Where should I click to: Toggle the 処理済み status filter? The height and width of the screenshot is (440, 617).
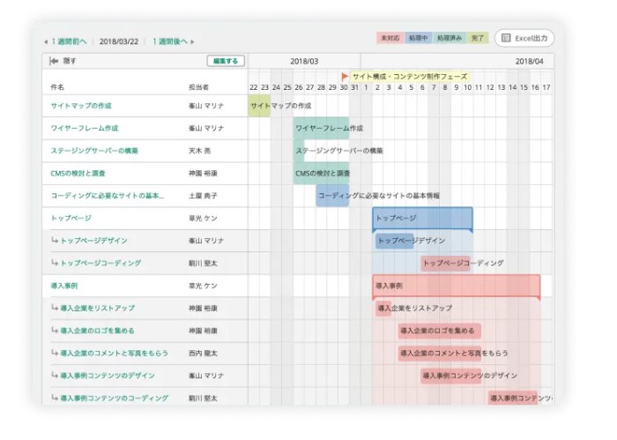(x=448, y=39)
